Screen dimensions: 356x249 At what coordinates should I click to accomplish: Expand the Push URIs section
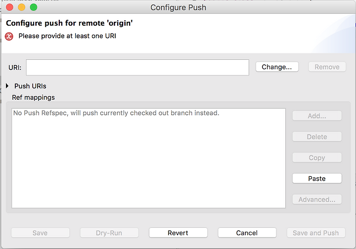pyautogui.click(x=7, y=86)
